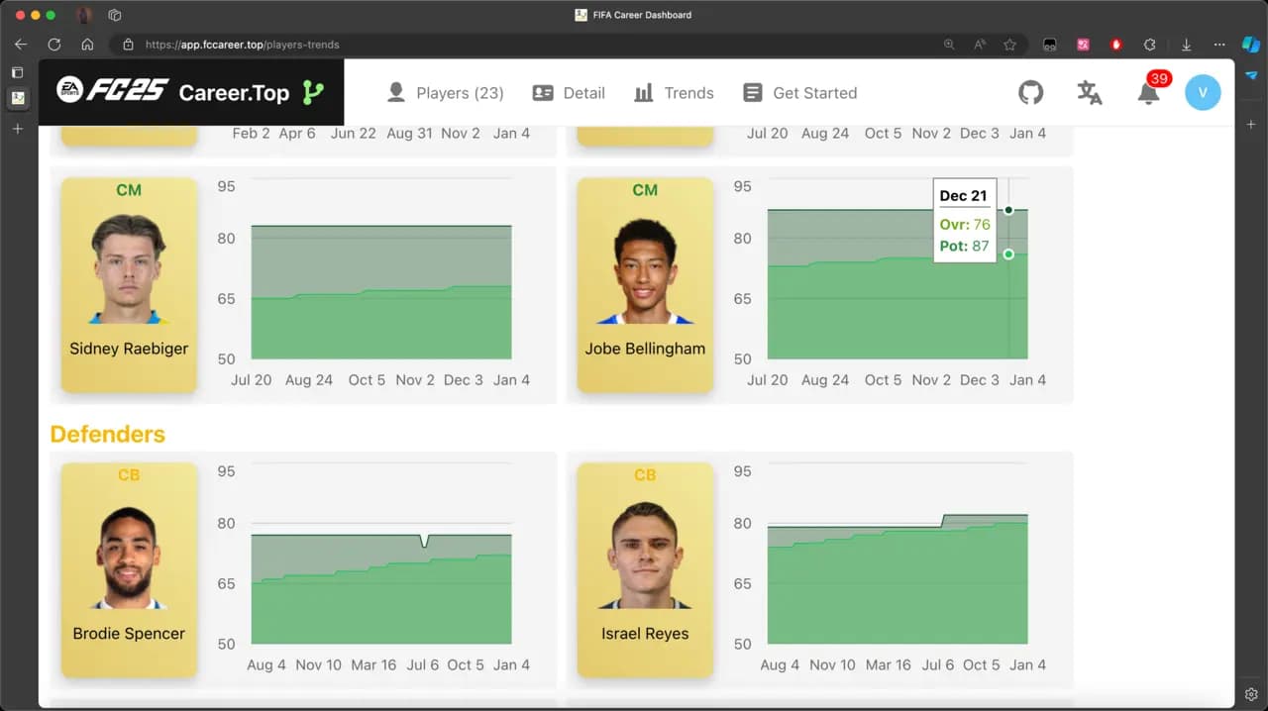
Task: Click Israel Reyes player card photo
Action: 645,554
